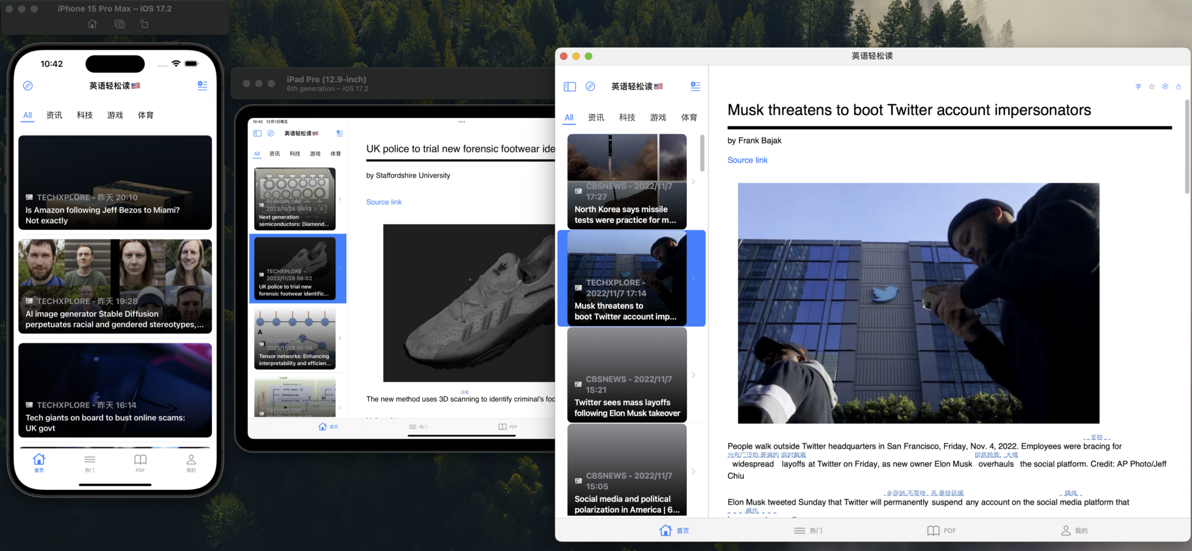Screen dimensions: 1192x551
Task: Switch to PDF tab in Mac window
Action: pos(941,531)
